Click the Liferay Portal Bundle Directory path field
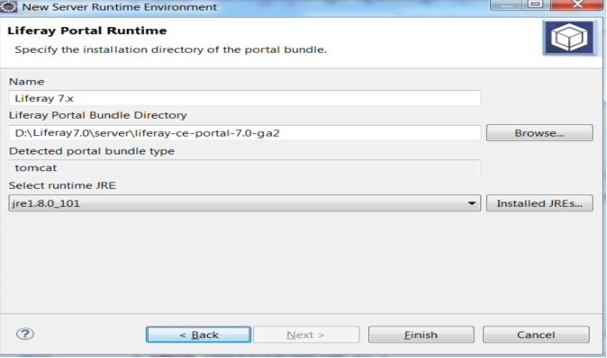Viewport: 607px width, 358px height. point(245,133)
